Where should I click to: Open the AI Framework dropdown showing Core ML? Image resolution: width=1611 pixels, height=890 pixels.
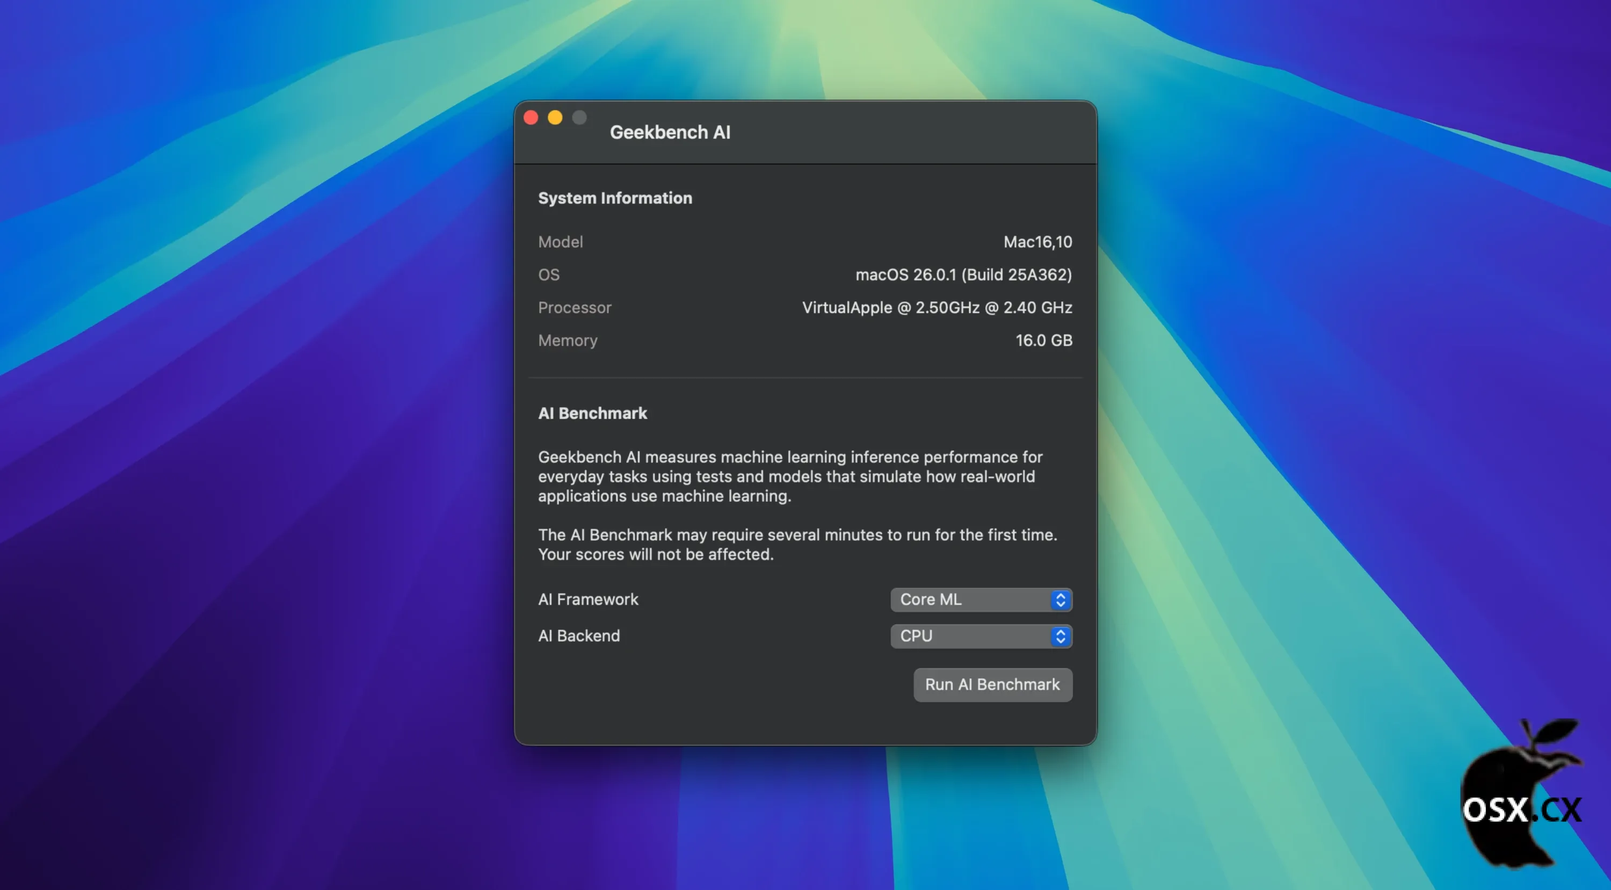click(981, 600)
